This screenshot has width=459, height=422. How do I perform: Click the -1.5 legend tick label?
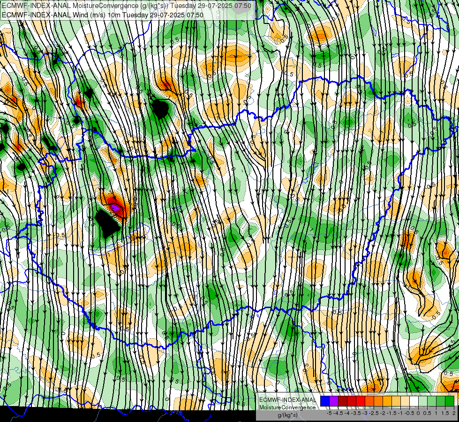point(391,413)
